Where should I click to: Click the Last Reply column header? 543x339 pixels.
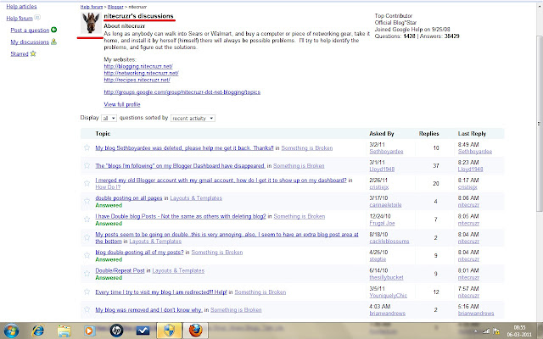pyautogui.click(x=472, y=134)
